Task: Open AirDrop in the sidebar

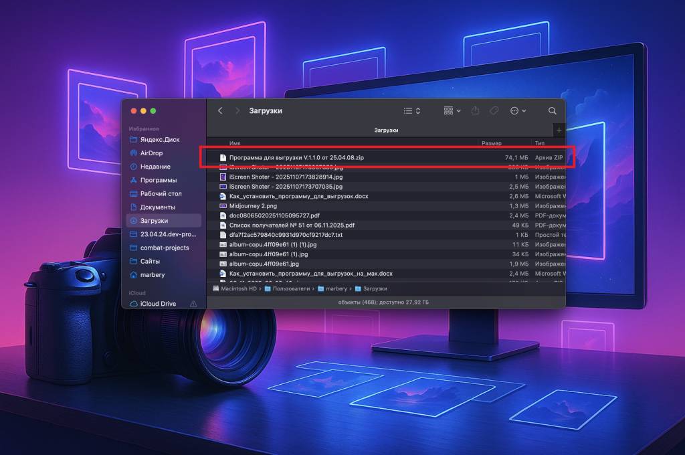Action: [x=151, y=153]
